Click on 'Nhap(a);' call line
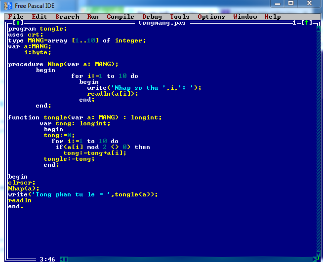 click(24, 188)
